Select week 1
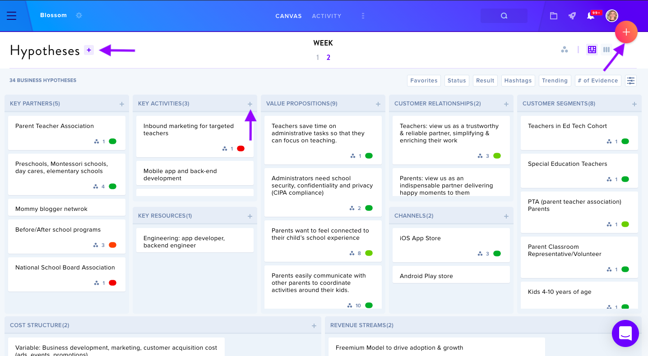The height and width of the screenshot is (356, 648). click(318, 57)
